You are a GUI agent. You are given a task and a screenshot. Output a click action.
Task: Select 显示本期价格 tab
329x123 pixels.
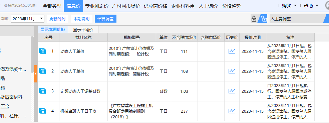pyautogui.click(x=53, y=30)
